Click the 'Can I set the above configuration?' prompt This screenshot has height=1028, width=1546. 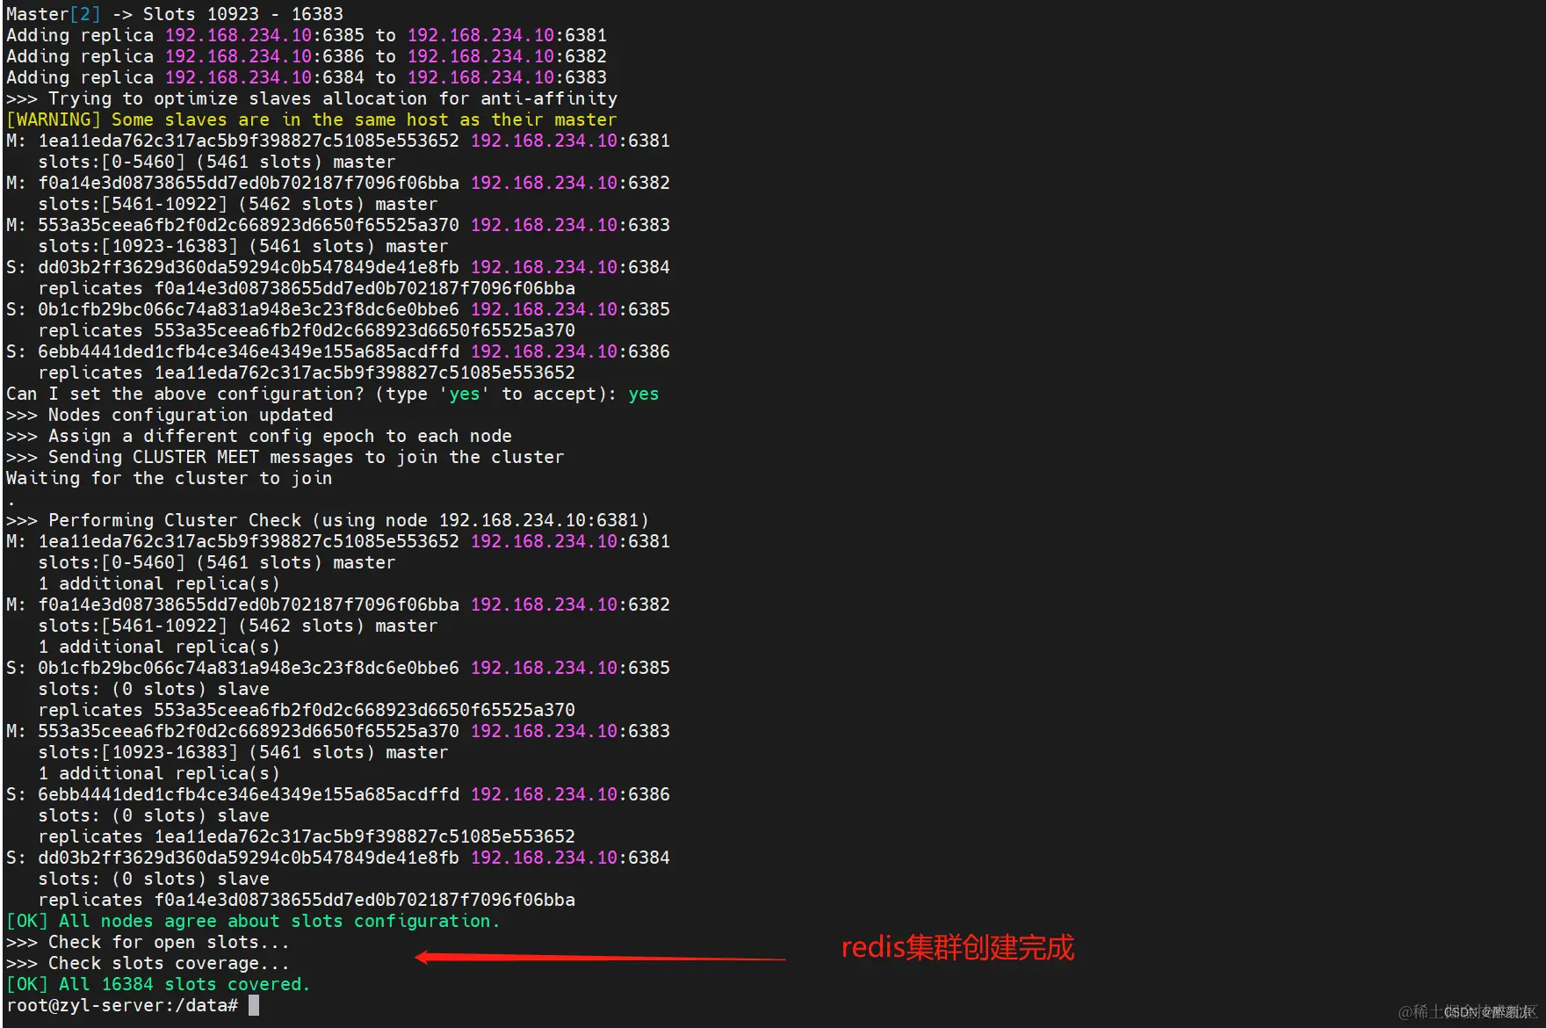point(332,394)
